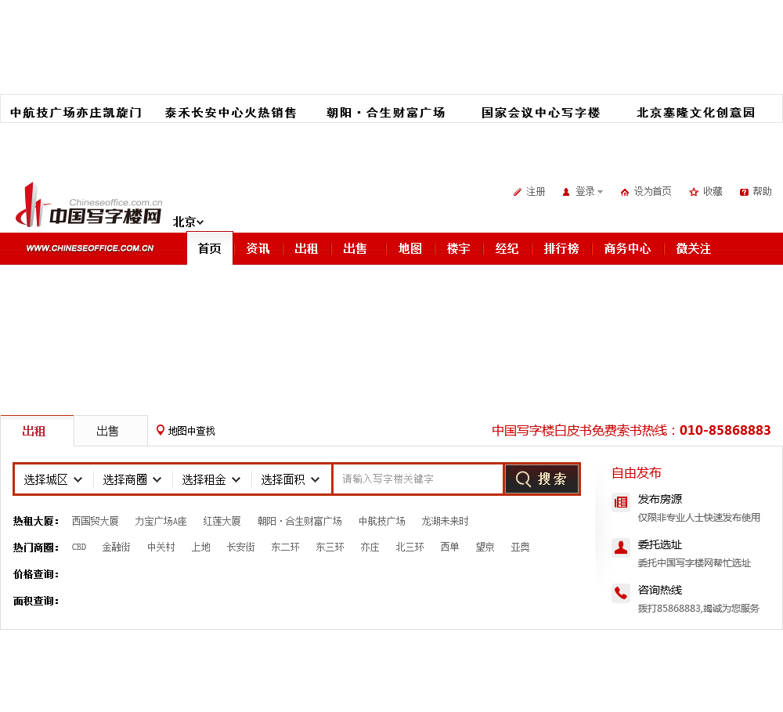This screenshot has height=712, width=783.
Task: Click the 注册 link
Action: [x=536, y=192]
